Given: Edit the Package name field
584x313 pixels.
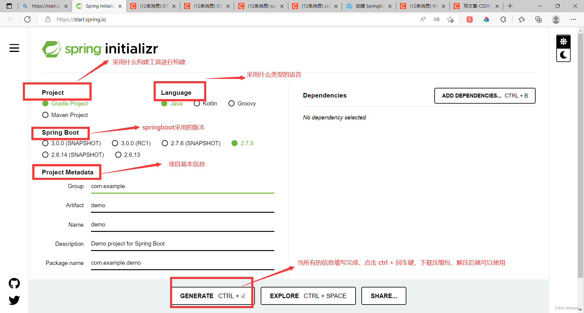Looking at the screenshot, I should [x=182, y=263].
